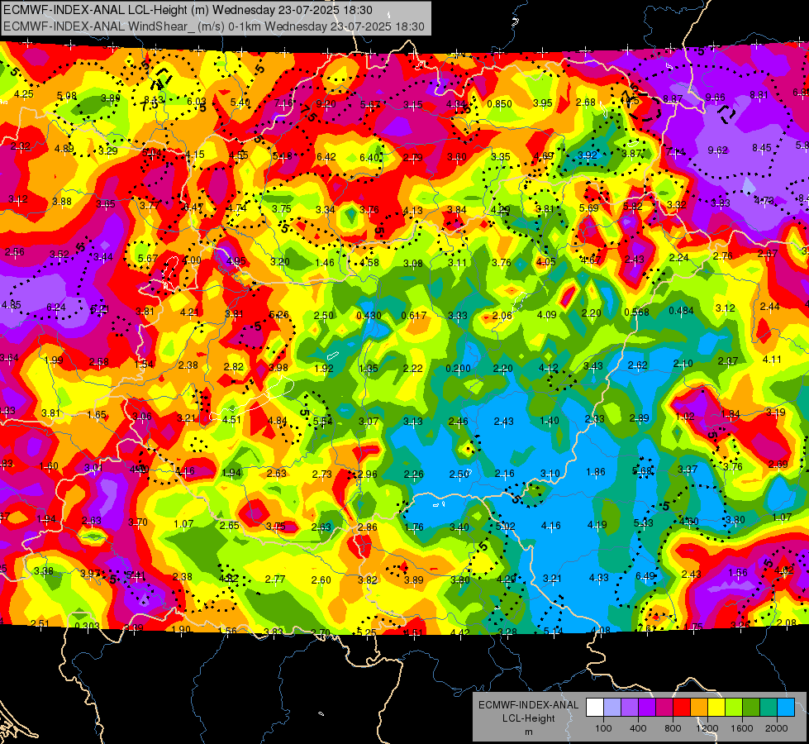Image resolution: width=809 pixels, height=744 pixels.
Task: Click the 6.24 wind shear value
Action: [56, 308]
